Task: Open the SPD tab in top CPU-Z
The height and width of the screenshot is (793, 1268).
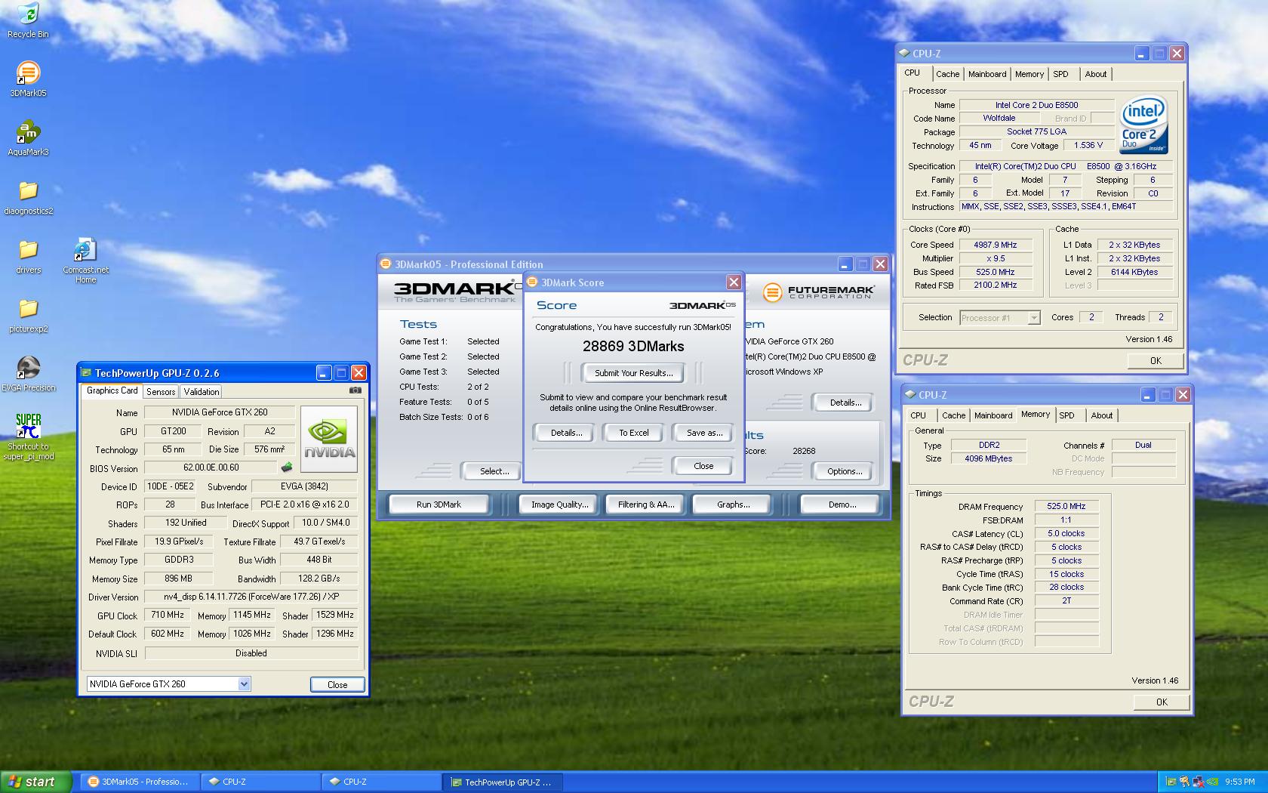Action: pos(1060,74)
